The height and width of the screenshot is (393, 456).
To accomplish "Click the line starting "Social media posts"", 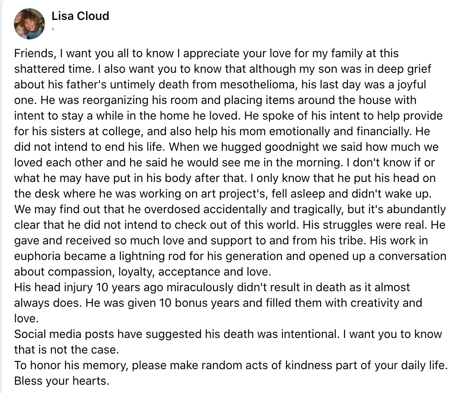I will pos(228,334).
